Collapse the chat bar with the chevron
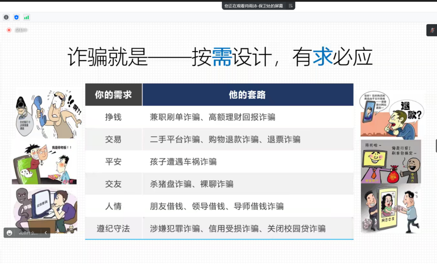 pyautogui.click(x=46, y=233)
